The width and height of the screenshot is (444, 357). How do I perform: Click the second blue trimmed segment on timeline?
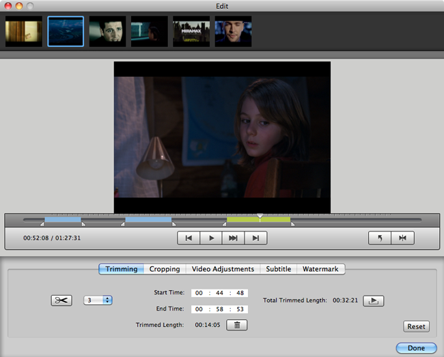tap(148, 220)
